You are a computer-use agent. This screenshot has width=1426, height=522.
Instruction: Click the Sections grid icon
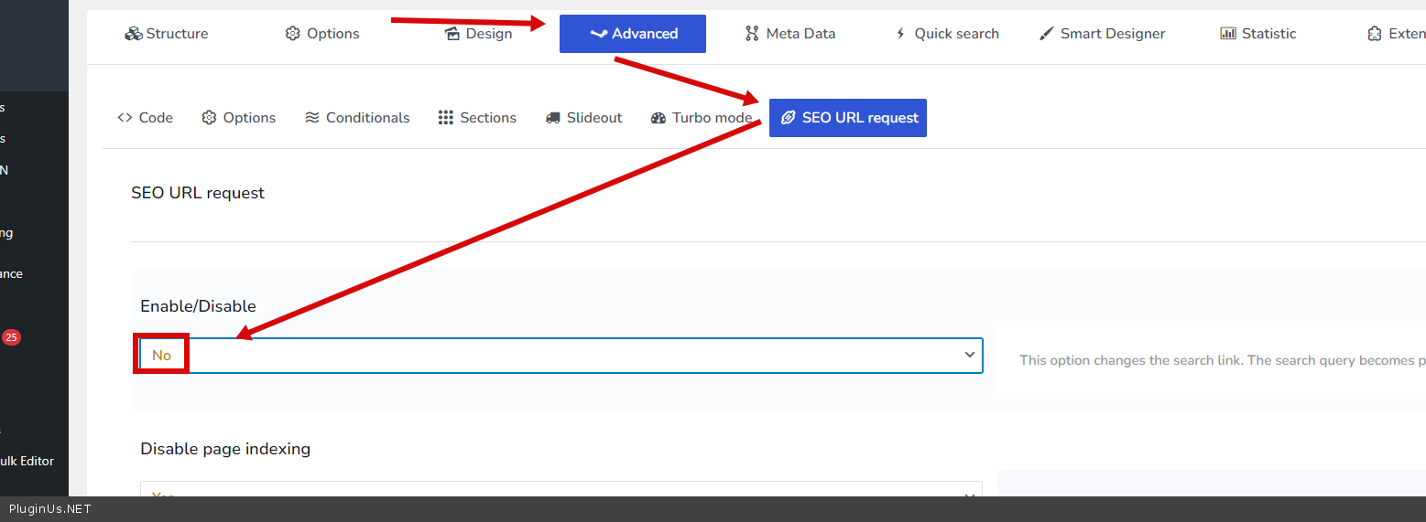point(446,118)
